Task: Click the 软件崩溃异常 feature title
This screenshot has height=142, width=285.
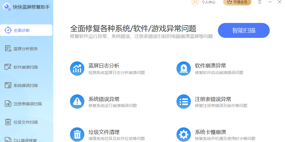Action: pyautogui.click(x=210, y=66)
